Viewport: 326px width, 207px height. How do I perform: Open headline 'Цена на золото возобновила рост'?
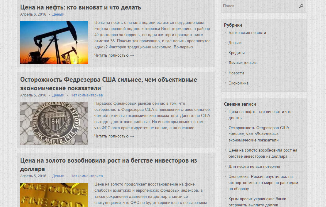(x=108, y=165)
